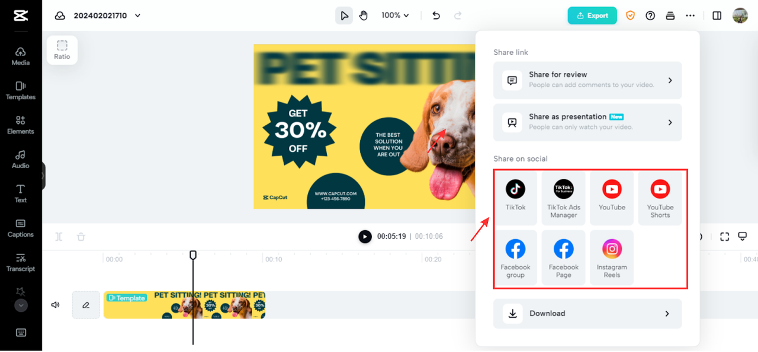Open the Ratio setting
The width and height of the screenshot is (758, 352).
[x=62, y=50]
